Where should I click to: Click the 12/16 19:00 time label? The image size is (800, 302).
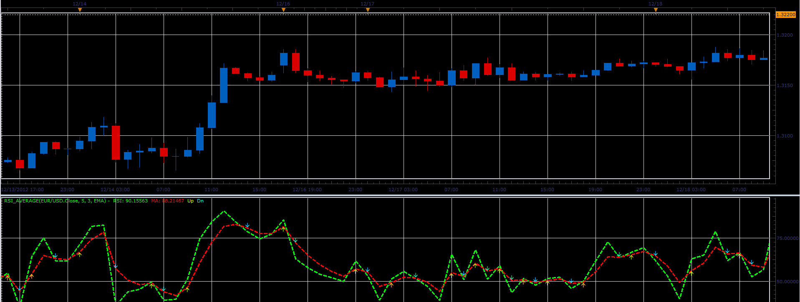point(307,190)
